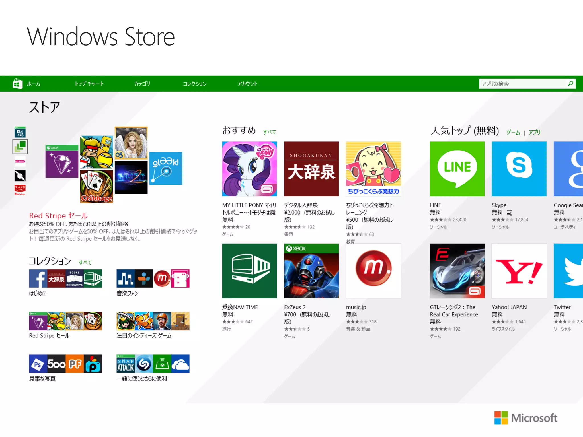Screen dimensions: 583x437
Task: Open the デジタル大辞泉 app tile
Action: coord(311,169)
